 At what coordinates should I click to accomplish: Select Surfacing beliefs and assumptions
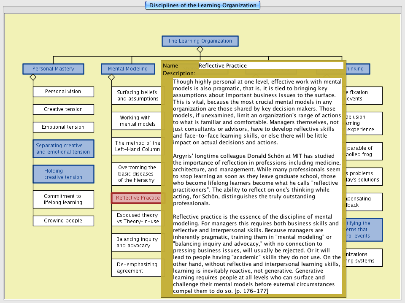(x=136, y=95)
